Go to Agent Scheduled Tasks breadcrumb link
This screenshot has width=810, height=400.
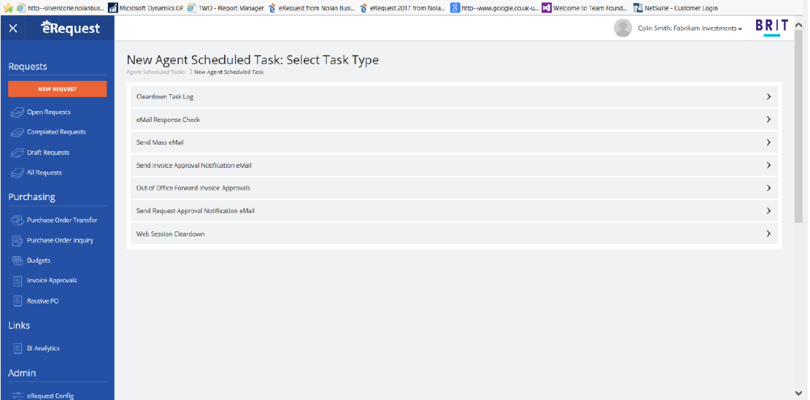tap(155, 72)
